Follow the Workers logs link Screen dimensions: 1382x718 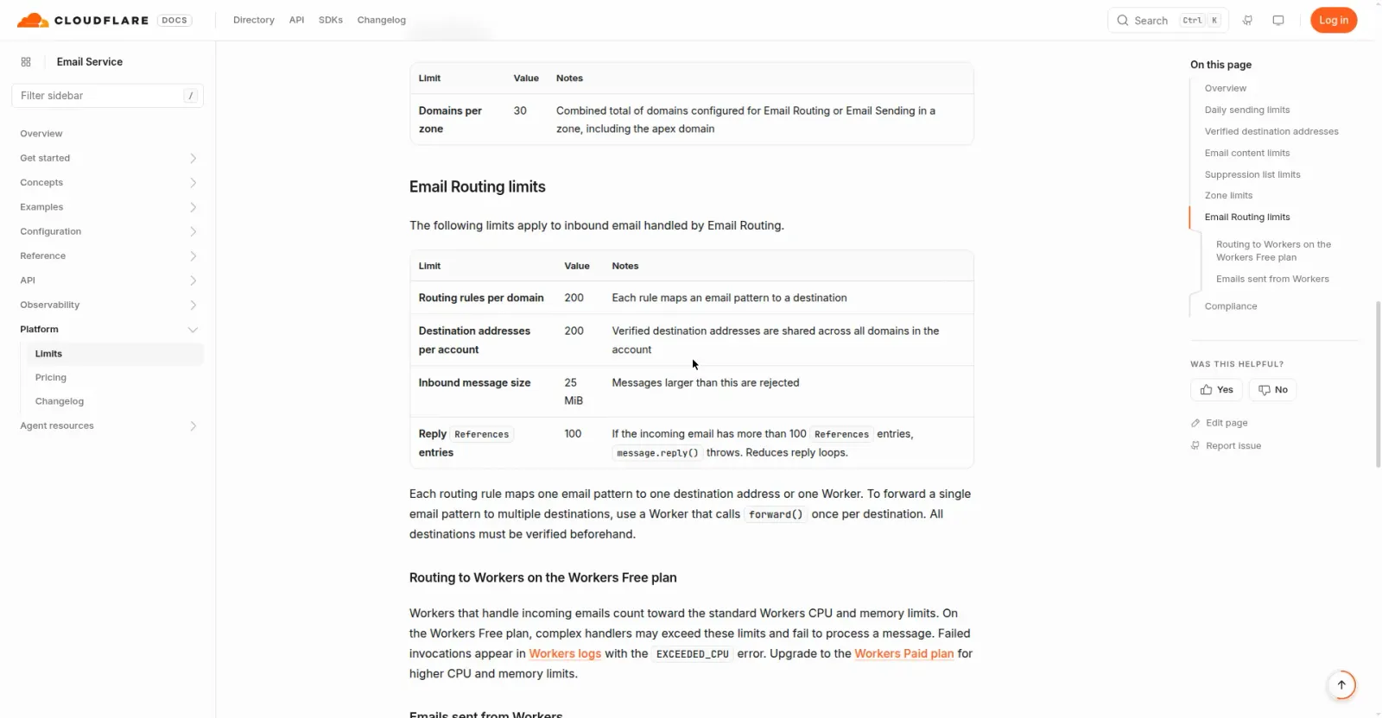565,654
